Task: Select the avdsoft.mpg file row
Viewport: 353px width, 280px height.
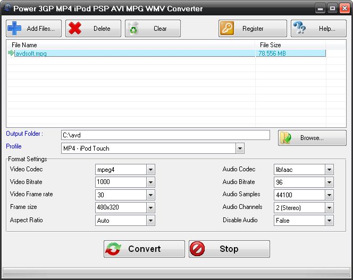Action: click(x=166, y=53)
